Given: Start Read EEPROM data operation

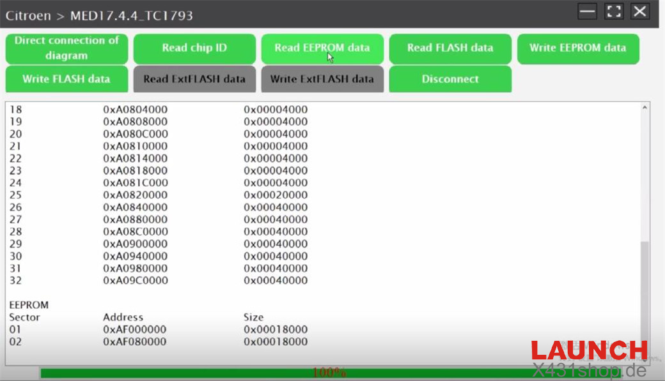Looking at the screenshot, I should tap(322, 49).
